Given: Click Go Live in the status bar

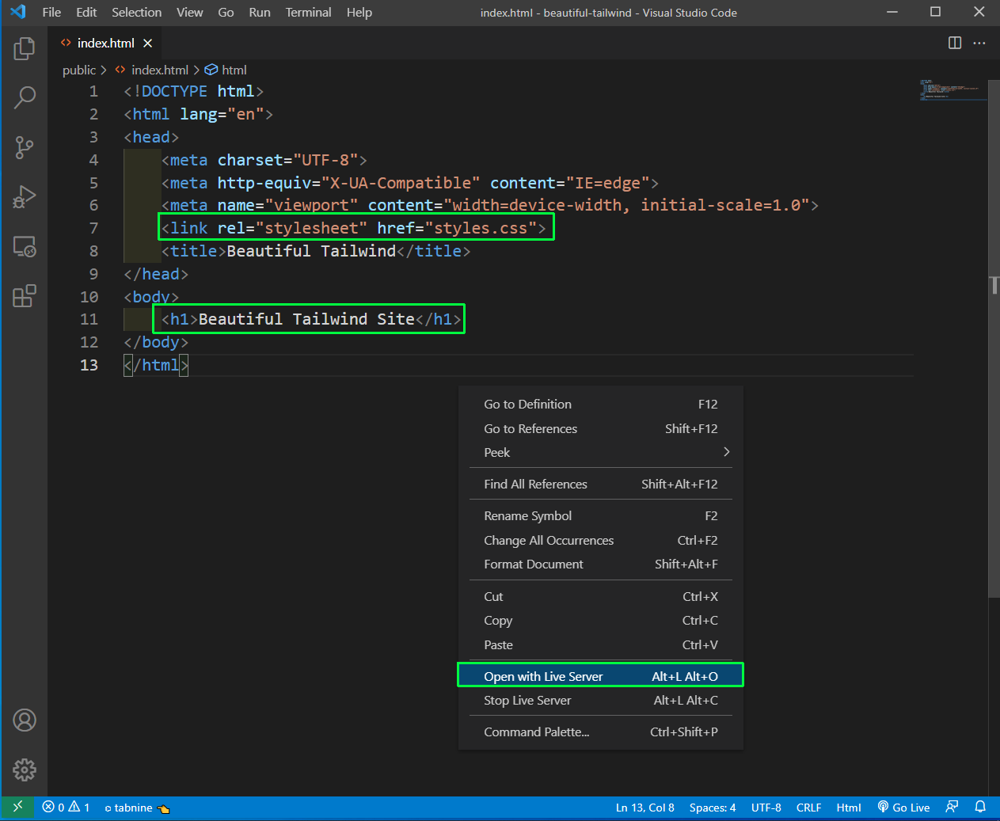Looking at the screenshot, I should point(903,808).
